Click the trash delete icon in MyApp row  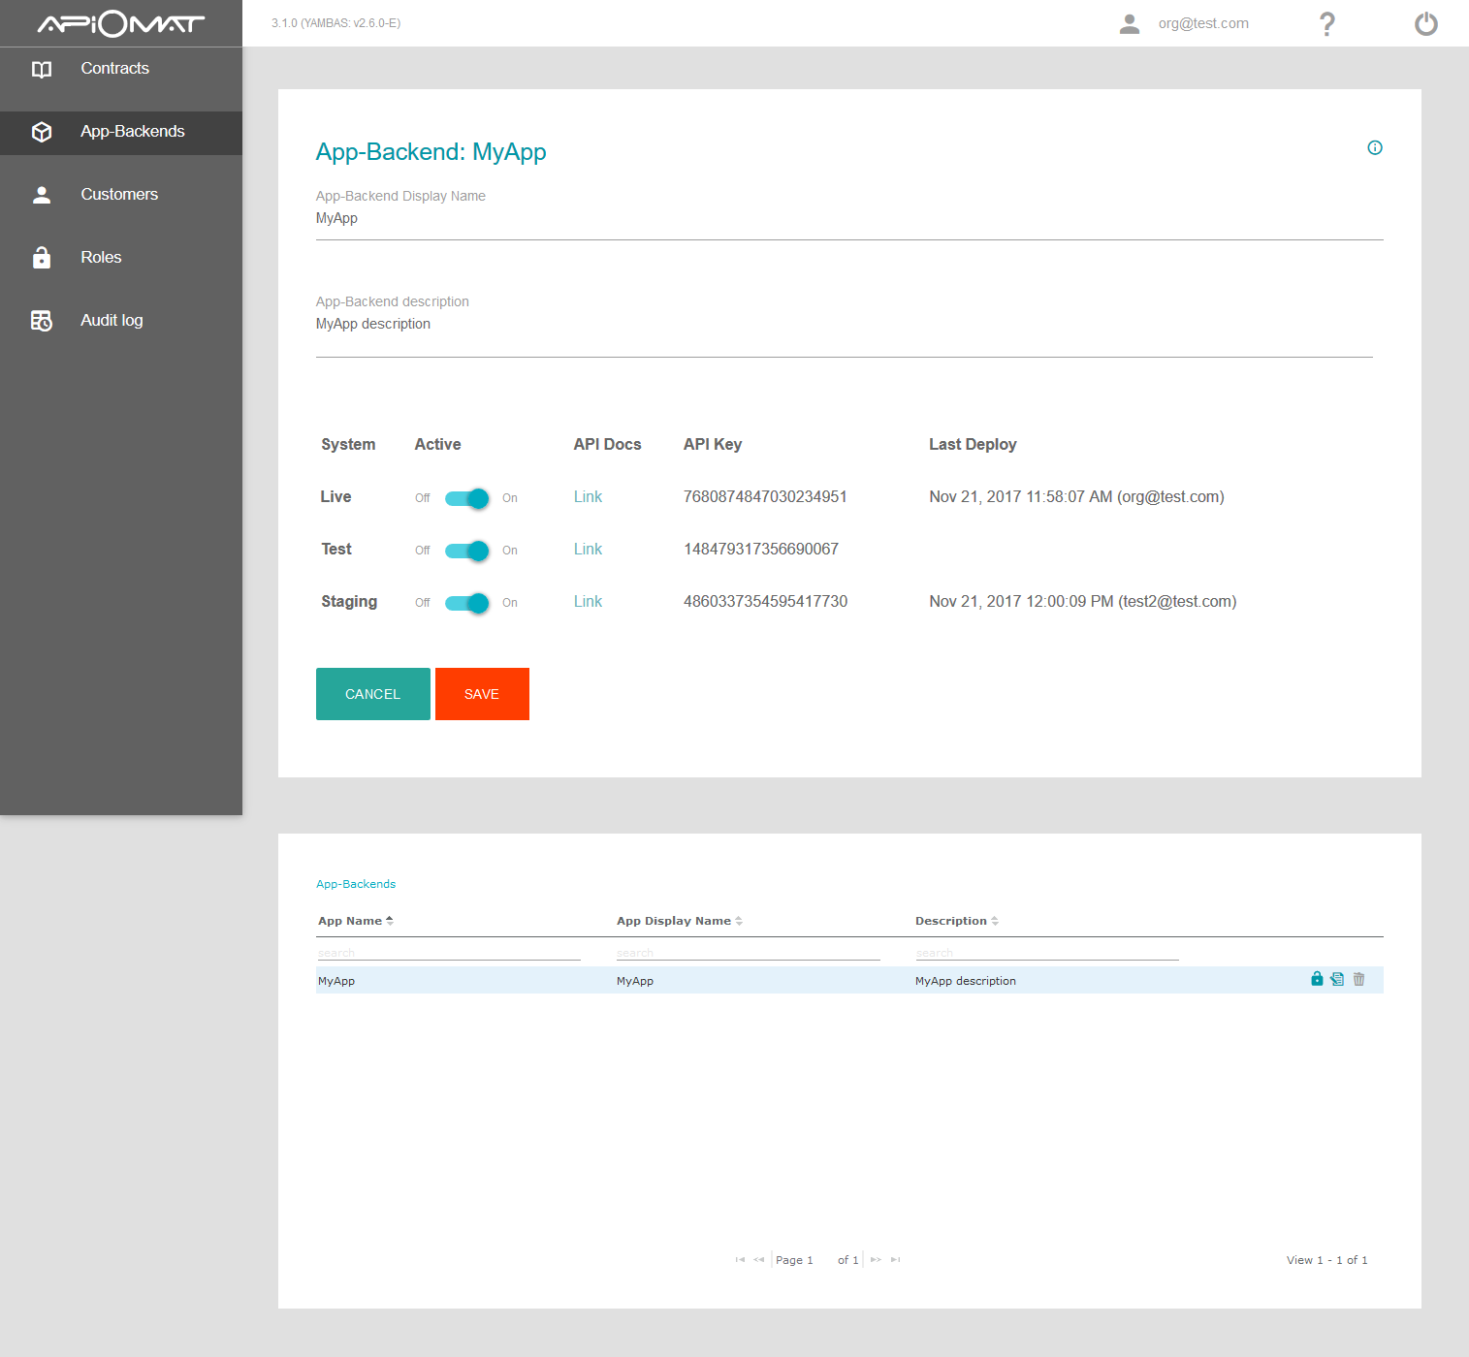point(1358,979)
